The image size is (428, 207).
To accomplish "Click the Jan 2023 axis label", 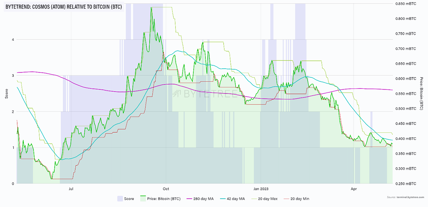I will [x=261, y=189].
